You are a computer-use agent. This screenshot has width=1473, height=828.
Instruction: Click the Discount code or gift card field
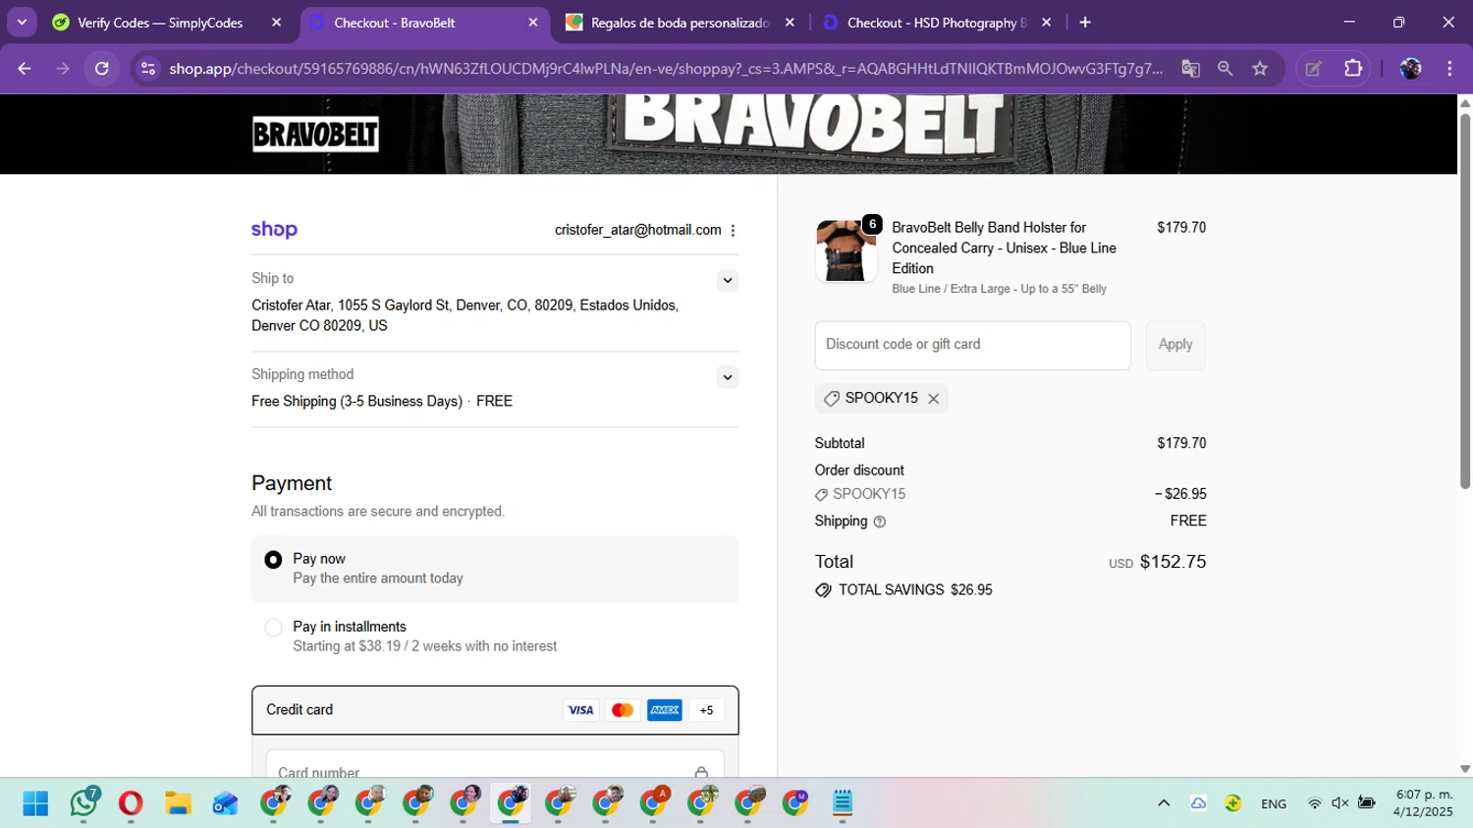tap(972, 345)
